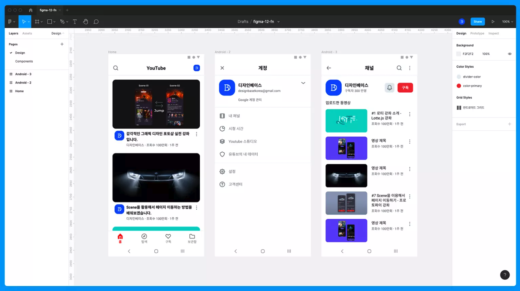Select the Hand tool

click(86, 22)
